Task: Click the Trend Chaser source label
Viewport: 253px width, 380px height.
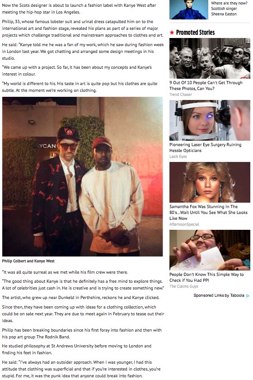Action: tap(181, 95)
